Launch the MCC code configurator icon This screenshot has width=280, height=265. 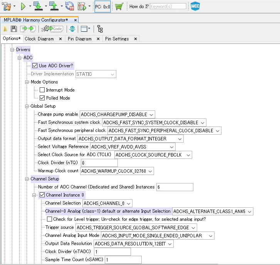195,7
